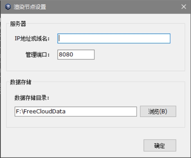This screenshot has height=158, width=191.
Task: Click into the 管理端口 field
Action: (76, 55)
